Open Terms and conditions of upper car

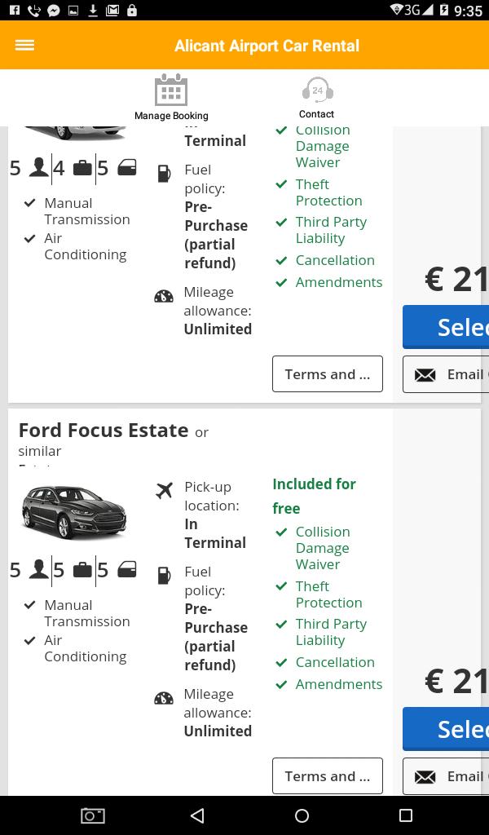coord(328,373)
